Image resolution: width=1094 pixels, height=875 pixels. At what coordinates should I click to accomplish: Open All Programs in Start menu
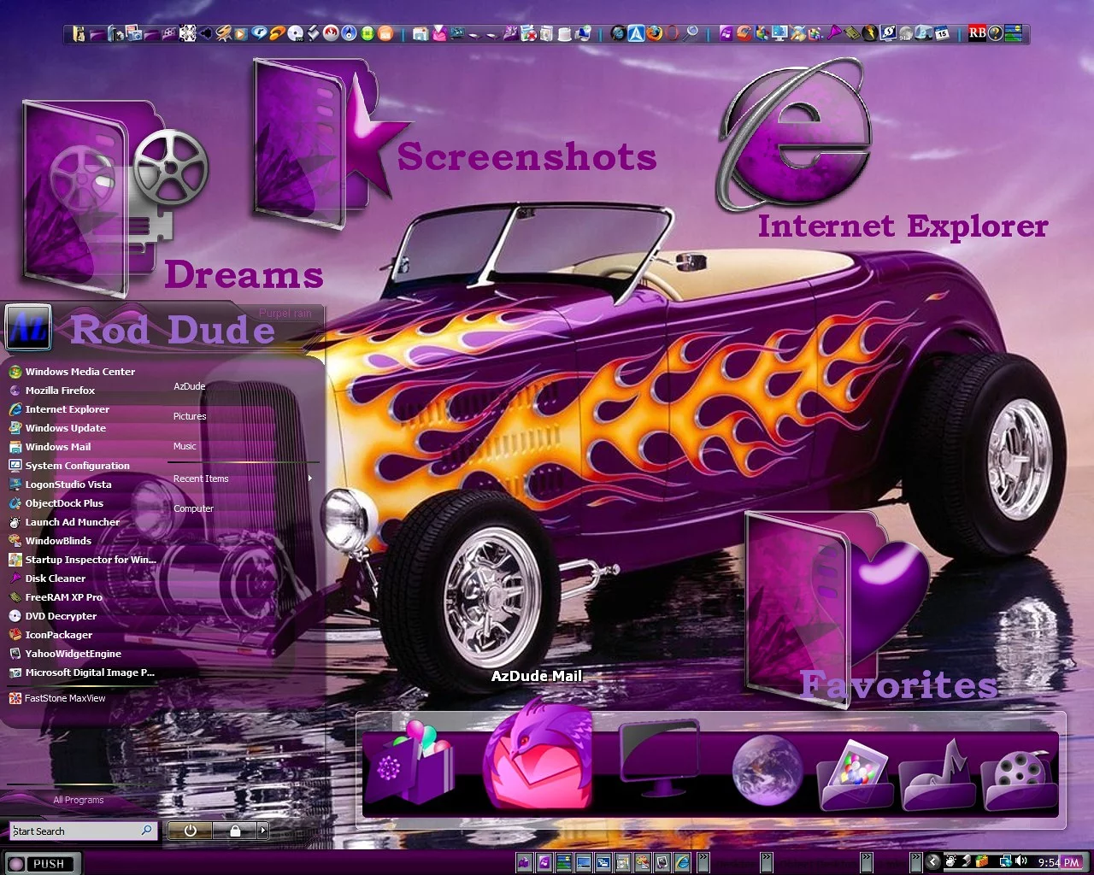[x=78, y=800]
